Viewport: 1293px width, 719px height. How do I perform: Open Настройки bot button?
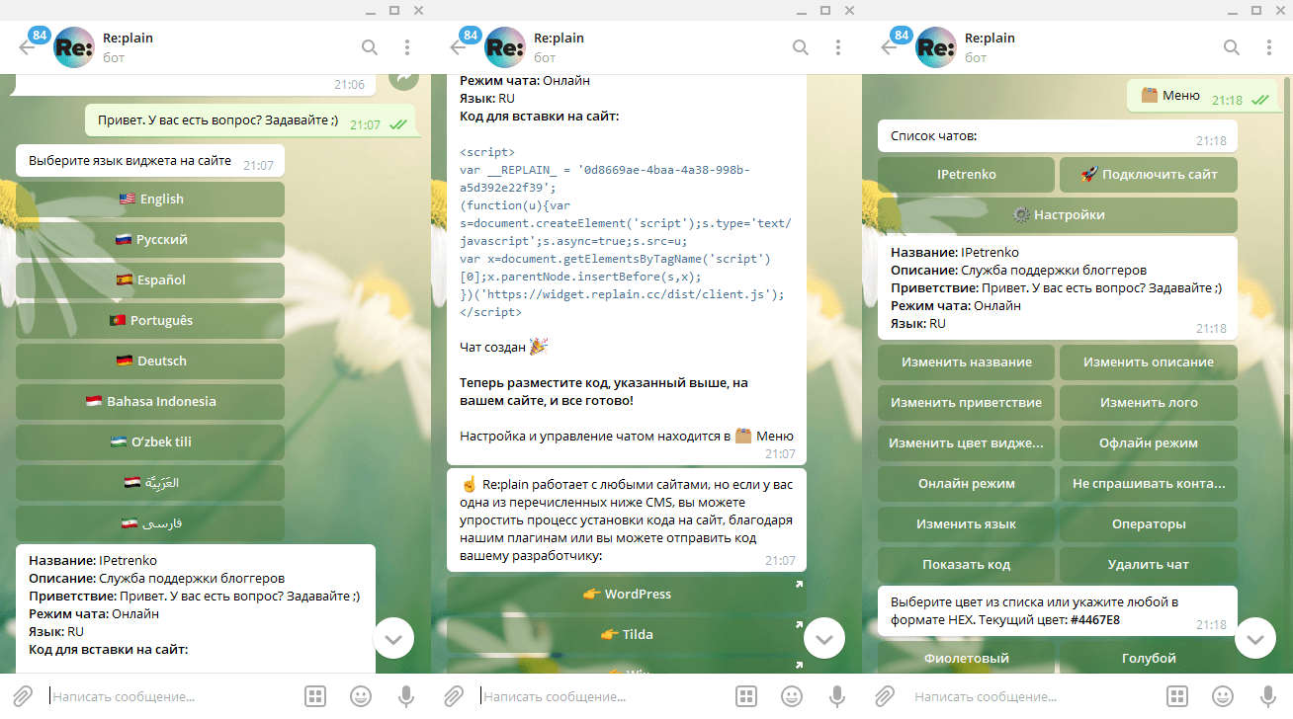click(x=1058, y=214)
